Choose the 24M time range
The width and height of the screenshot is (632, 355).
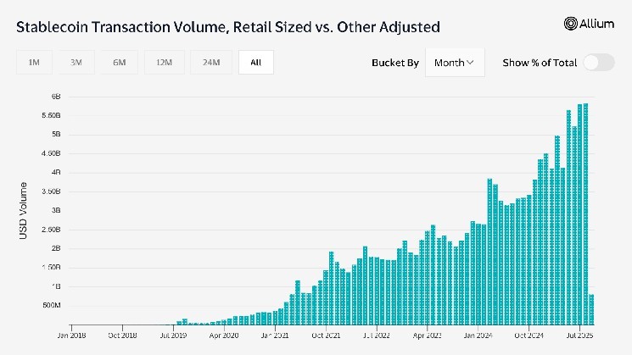coord(210,63)
